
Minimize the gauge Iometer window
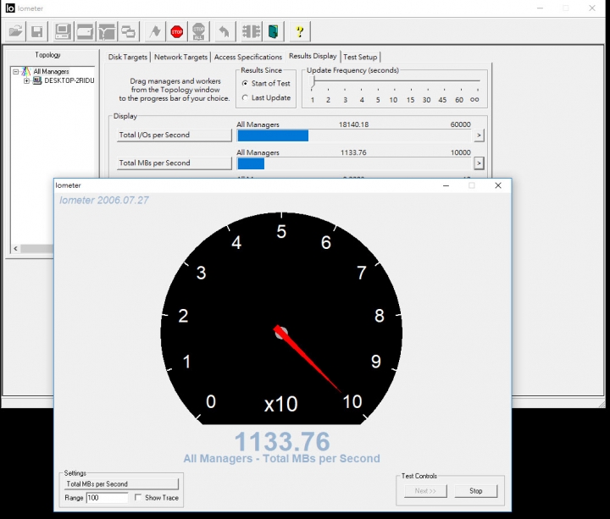click(x=446, y=185)
